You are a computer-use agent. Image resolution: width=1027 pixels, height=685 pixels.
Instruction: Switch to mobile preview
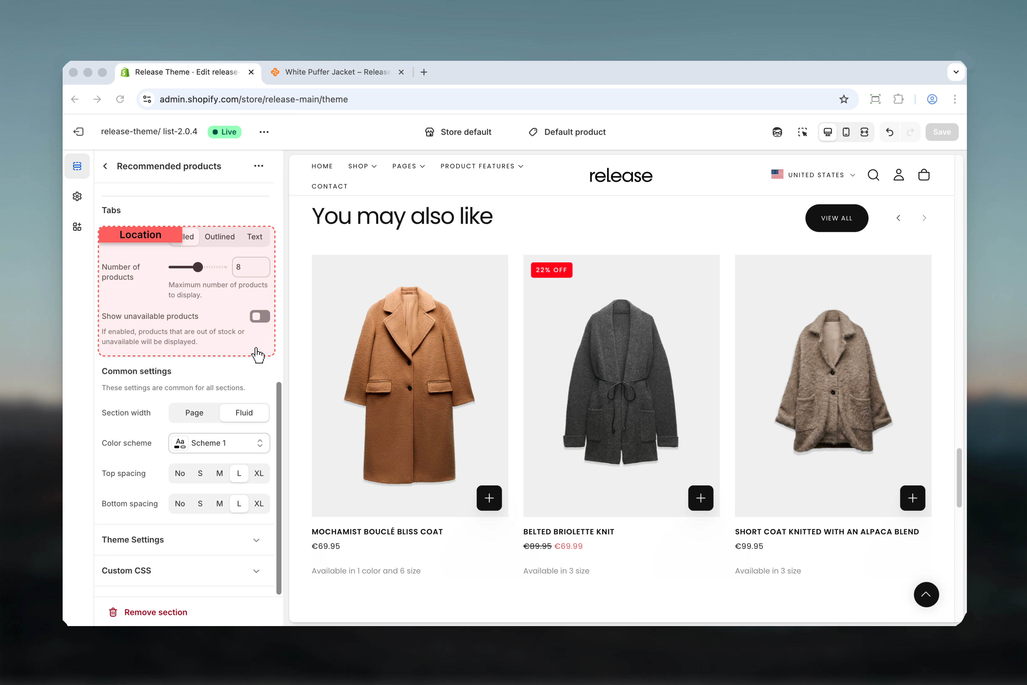coord(846,132)
